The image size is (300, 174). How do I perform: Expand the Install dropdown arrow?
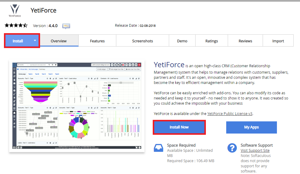click(35, 40)
